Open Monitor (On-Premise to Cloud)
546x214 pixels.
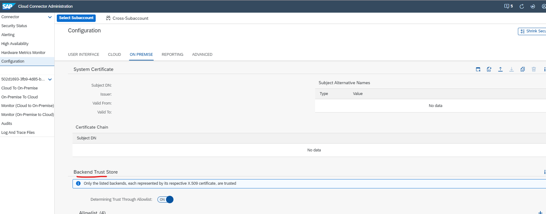(x=27, y=115)
